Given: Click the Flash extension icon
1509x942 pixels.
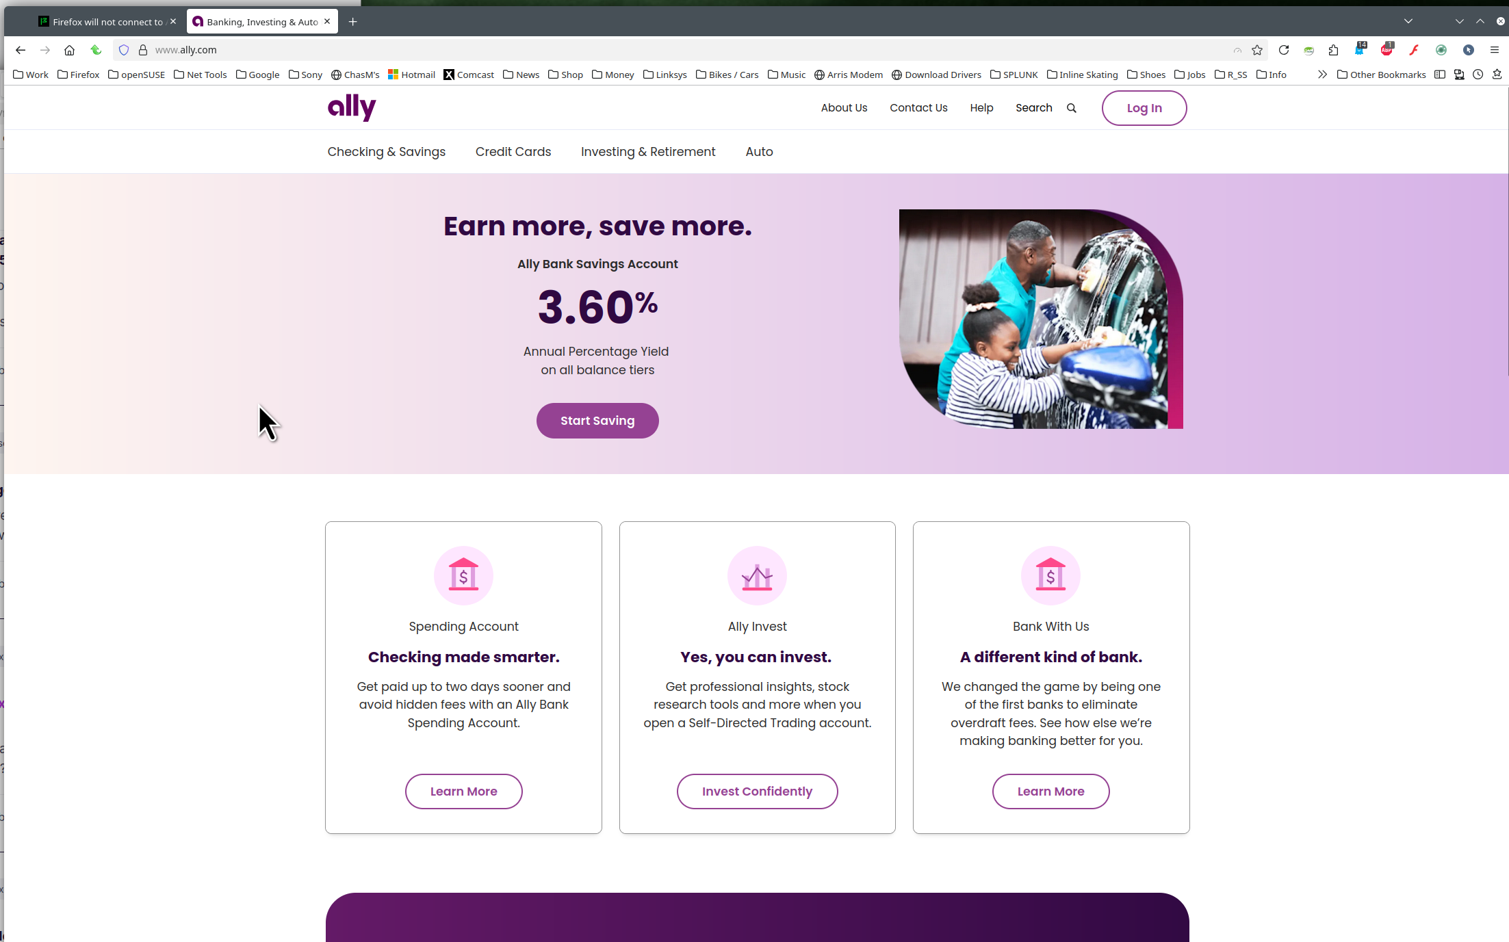Looking at the screenshot, I should pos(1414,50).
